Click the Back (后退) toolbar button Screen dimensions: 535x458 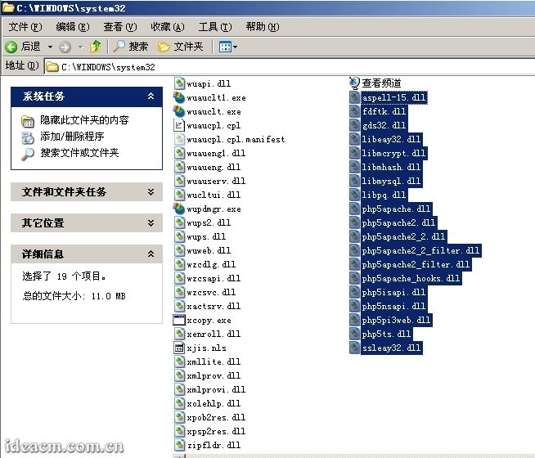23,47
